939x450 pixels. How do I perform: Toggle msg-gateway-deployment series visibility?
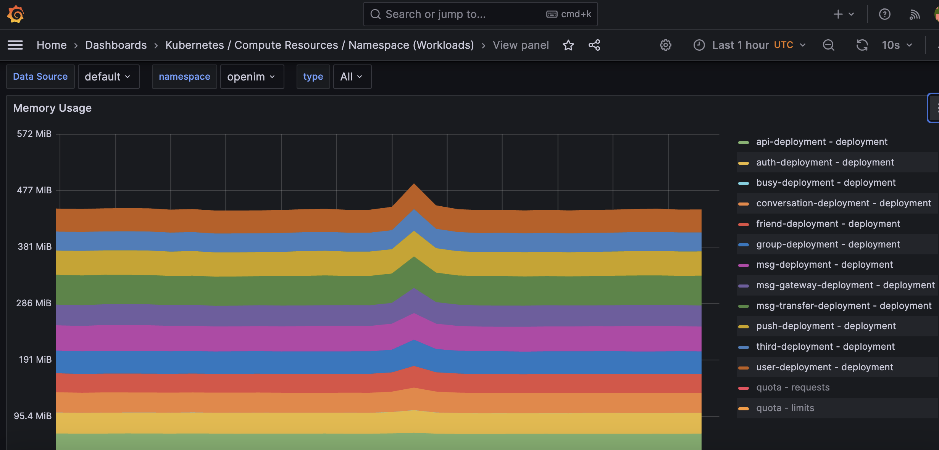[845, 285]
